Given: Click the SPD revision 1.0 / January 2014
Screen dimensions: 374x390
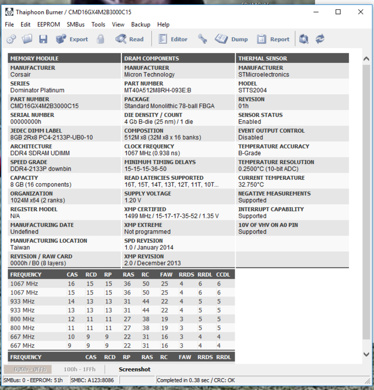Looking at the screenshot, I should (149, 248).
